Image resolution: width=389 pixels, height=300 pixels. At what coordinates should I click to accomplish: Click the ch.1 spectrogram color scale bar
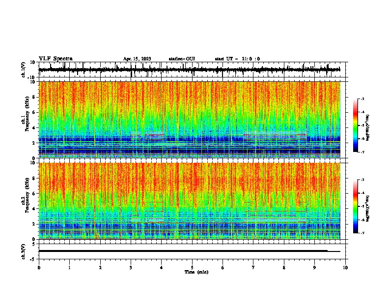[356, 125]
